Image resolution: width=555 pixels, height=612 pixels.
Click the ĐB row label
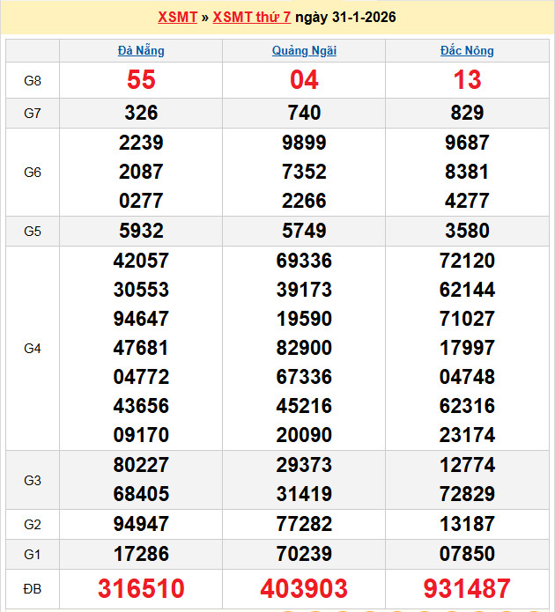tap(33, 588)
